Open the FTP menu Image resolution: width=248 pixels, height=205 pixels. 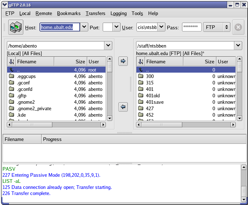[10, 13]
